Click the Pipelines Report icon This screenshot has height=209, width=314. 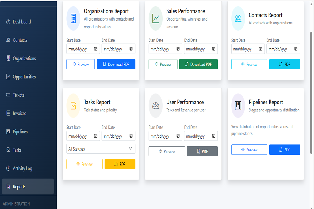tap(238, 106)
